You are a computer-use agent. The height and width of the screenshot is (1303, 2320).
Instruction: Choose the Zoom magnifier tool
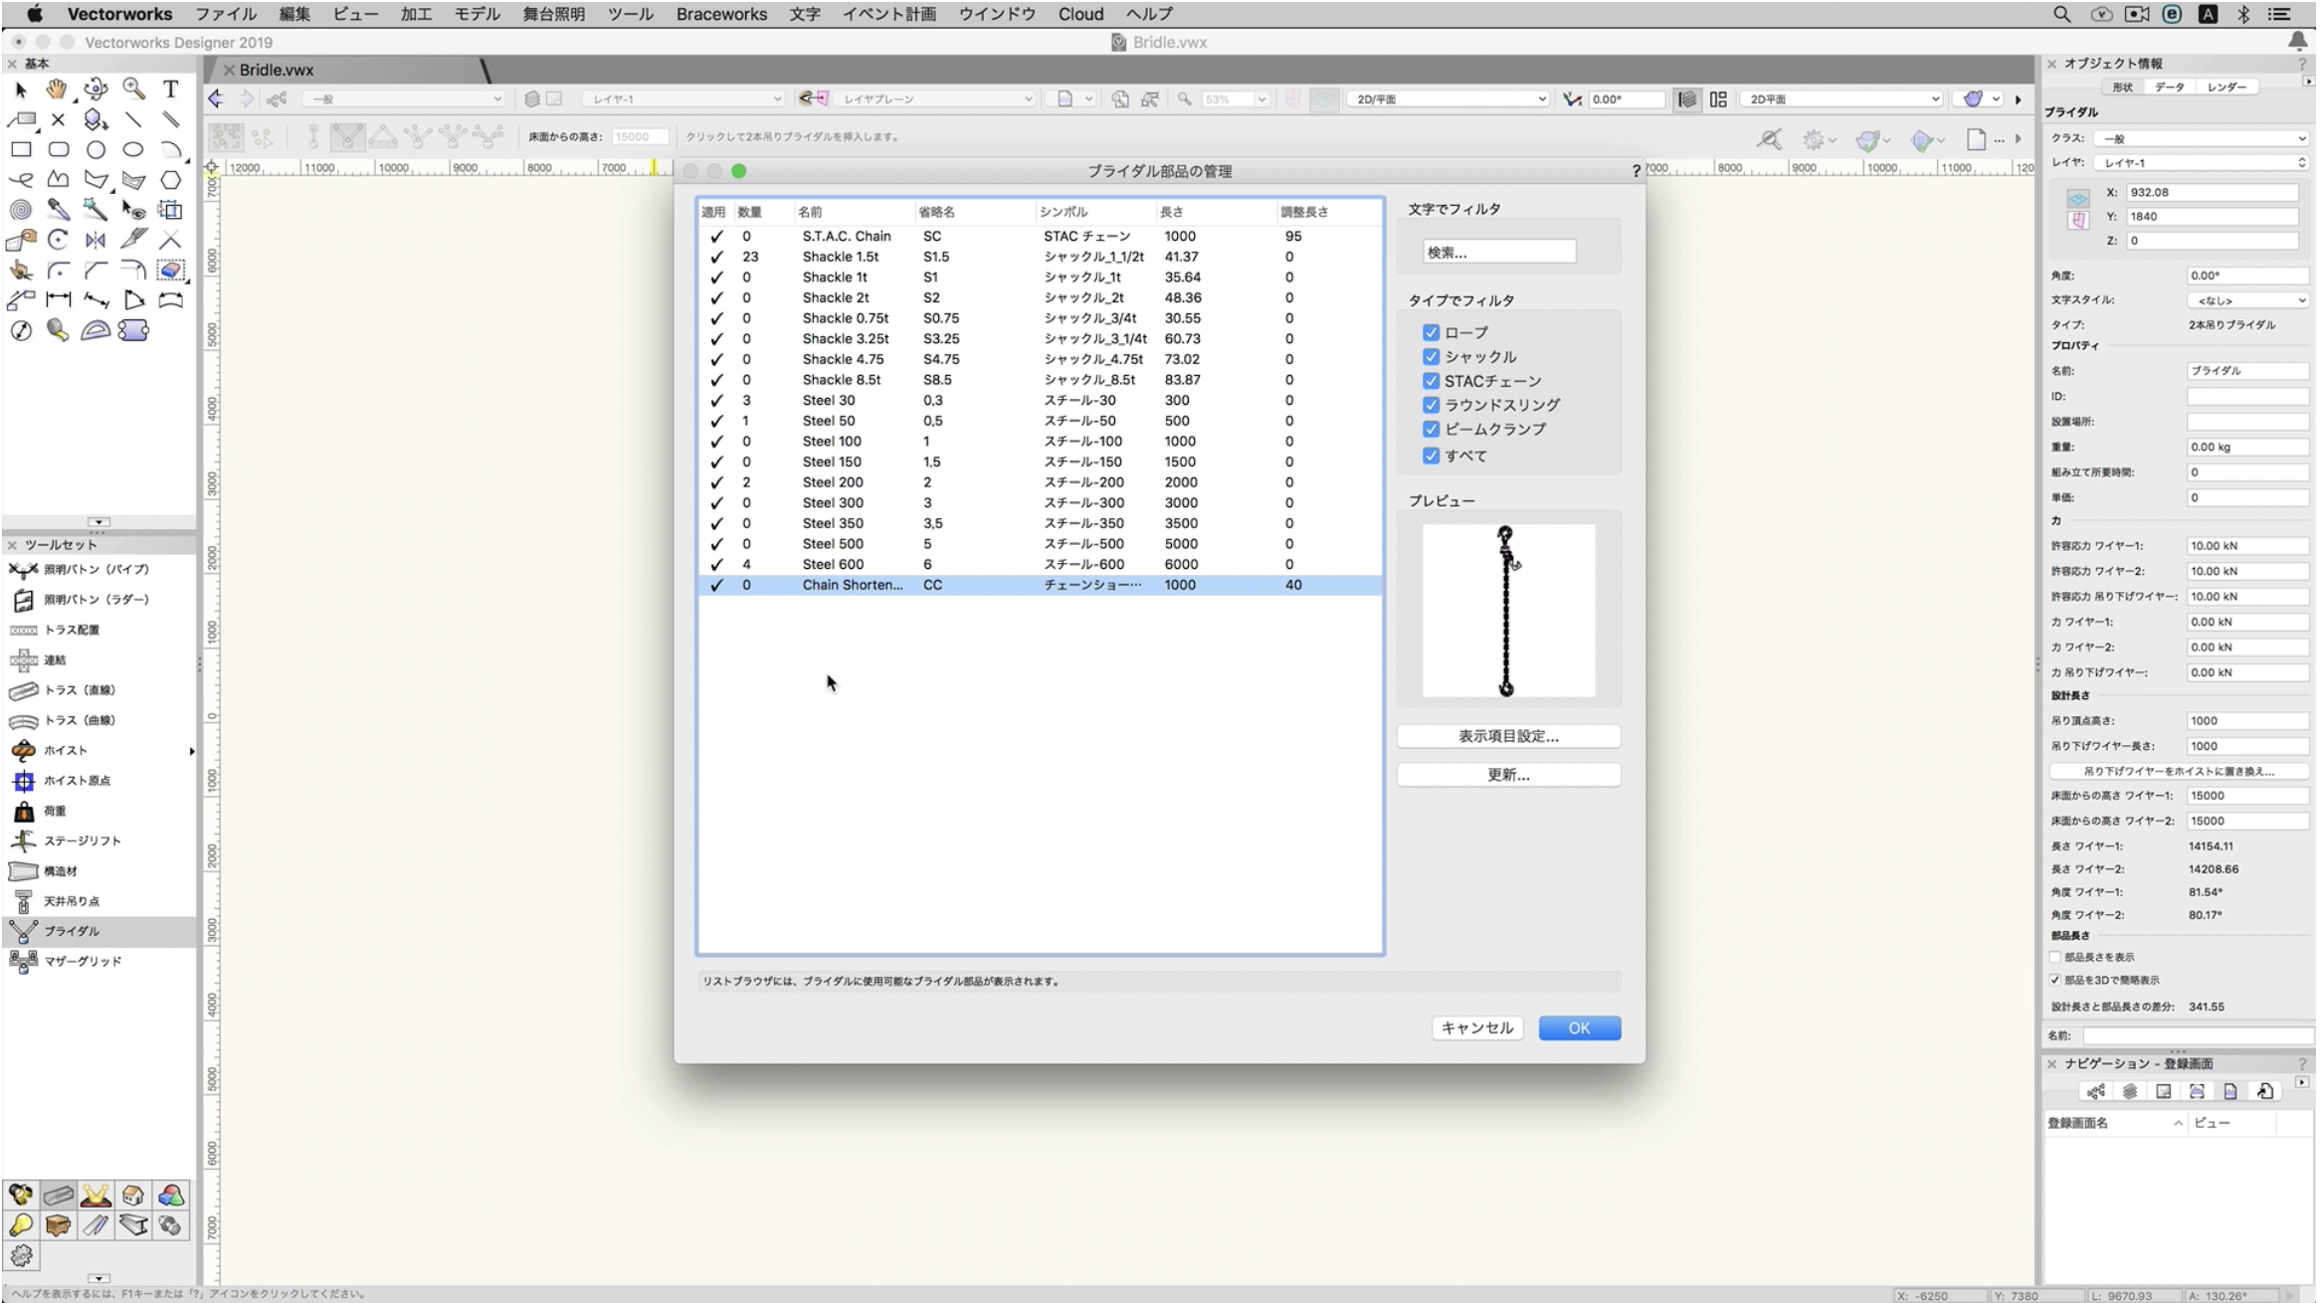(x=133, y=90)
